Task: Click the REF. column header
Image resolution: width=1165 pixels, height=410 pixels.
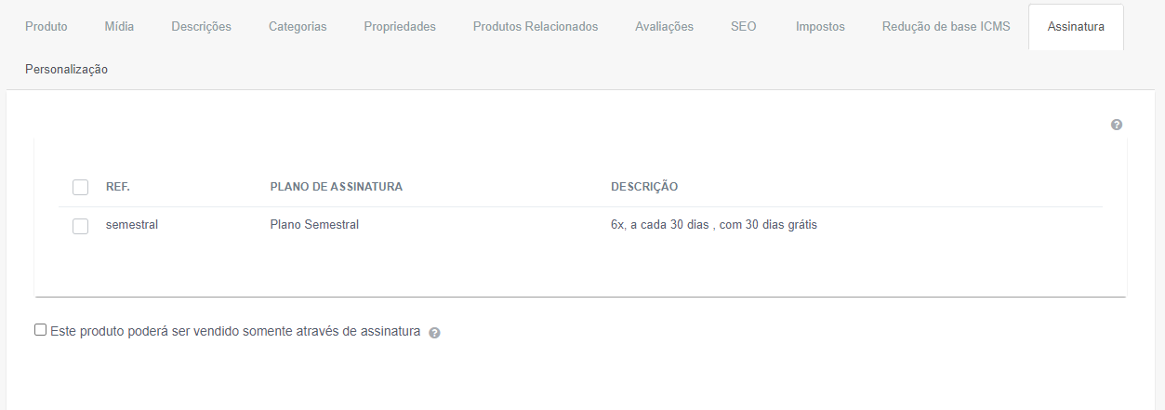Action: point(118,187)
